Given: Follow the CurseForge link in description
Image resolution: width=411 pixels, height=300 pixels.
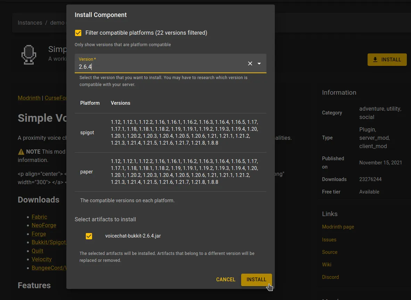Looking at the screenshot, I should [56, 98].
